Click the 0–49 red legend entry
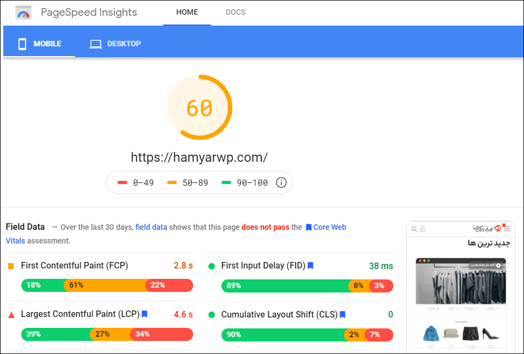The width and height of the screenshot is (524, 354). [x=135, y=182]
